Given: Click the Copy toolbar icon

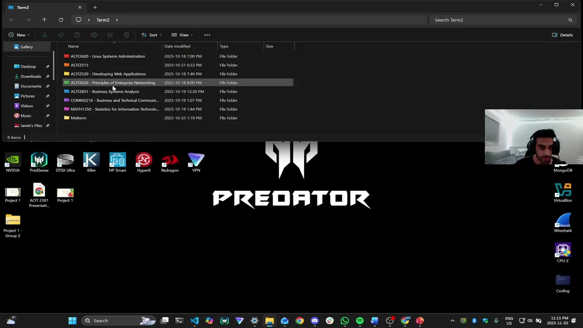Looking at the screenshot, I should pos(61,35).
